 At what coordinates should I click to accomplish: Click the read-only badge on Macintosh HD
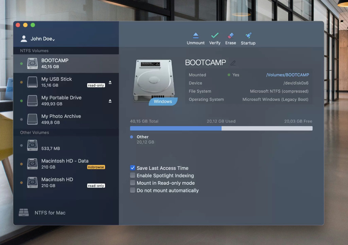(x=96, y=186)
